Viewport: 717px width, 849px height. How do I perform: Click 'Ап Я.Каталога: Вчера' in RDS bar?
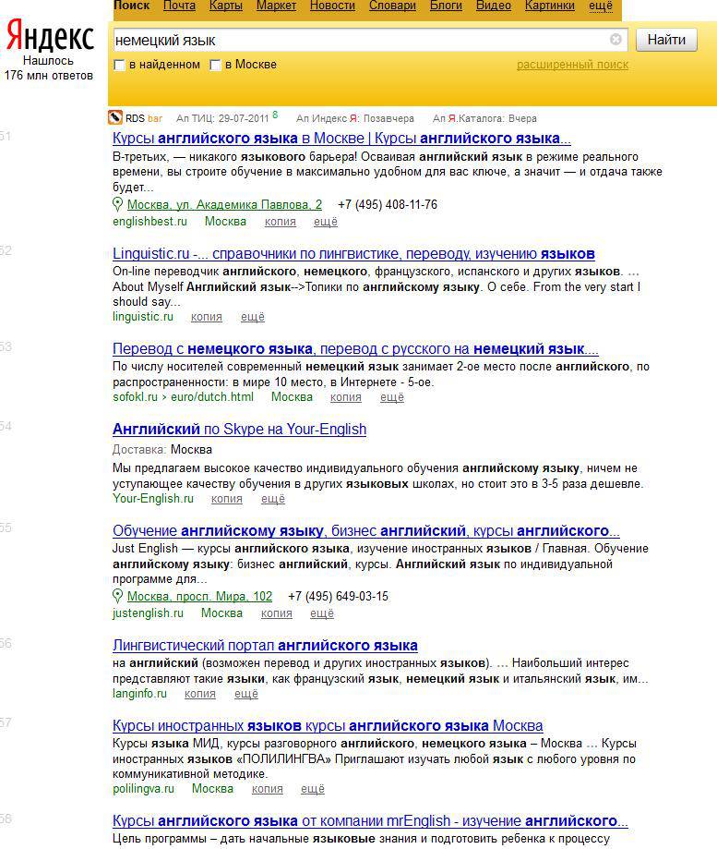click(x=485, y=118)
